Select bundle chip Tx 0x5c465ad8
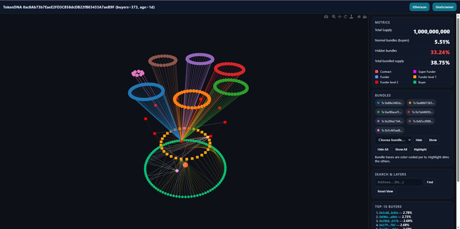This screenshot has height=229, width=460. (x=390, y=130)
